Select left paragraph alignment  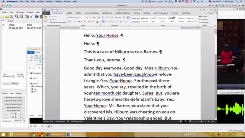click(x=103, y=21)
